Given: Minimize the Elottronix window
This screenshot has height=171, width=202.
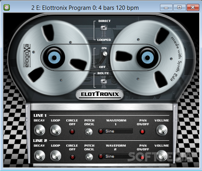Looking at the screenshot, I should (166, 7).
